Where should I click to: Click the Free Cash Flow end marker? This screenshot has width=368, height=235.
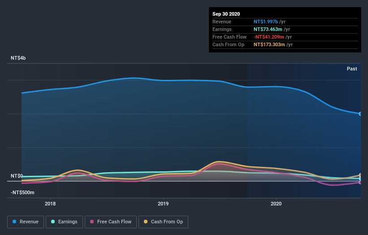tap(360, 182)
